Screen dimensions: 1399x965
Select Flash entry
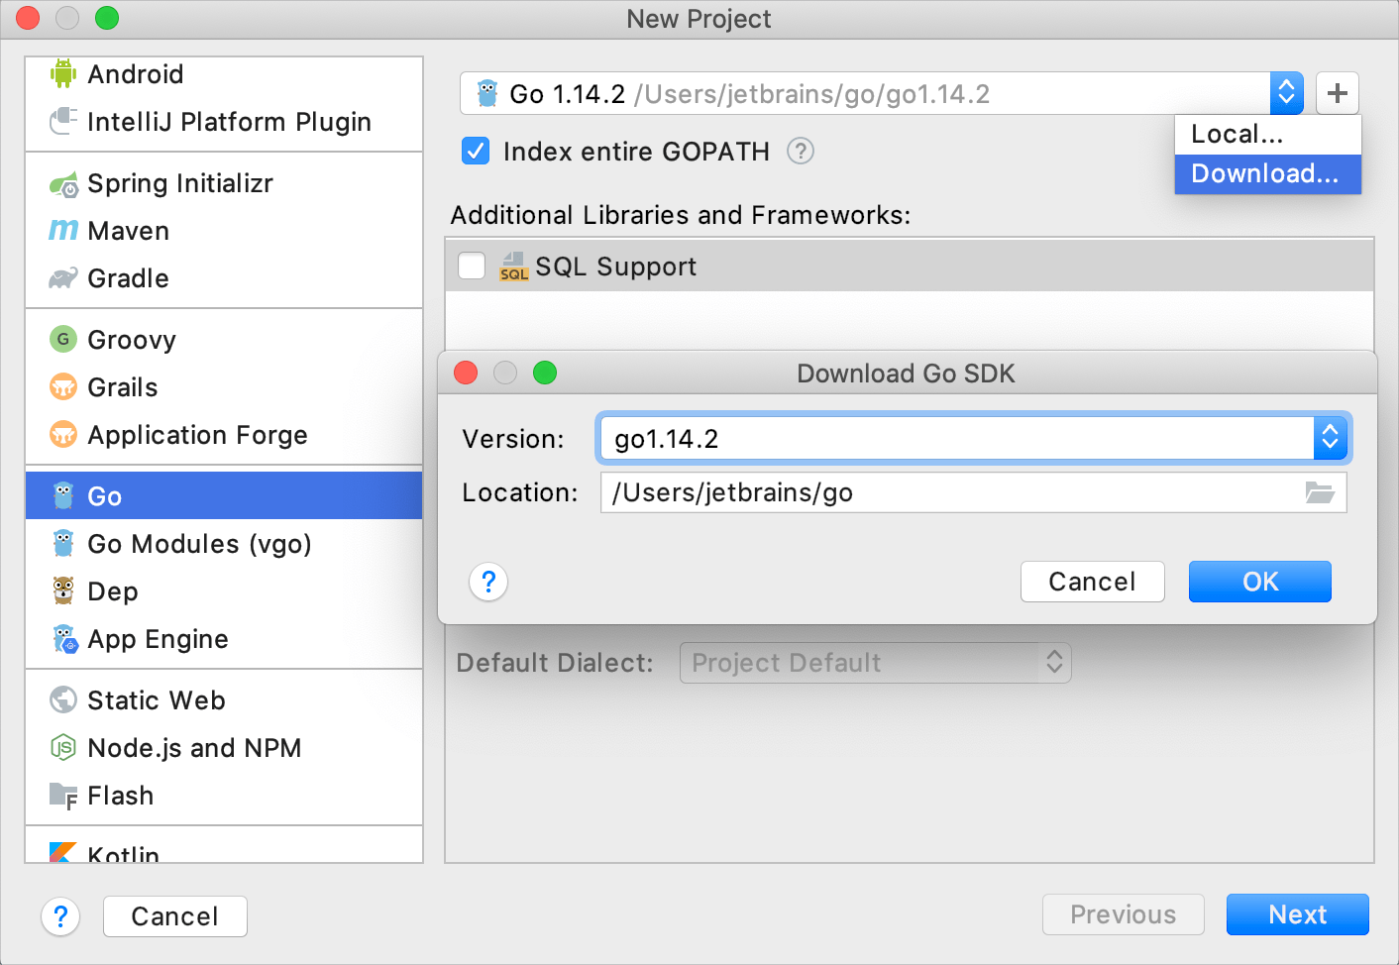[x=224, y=795]
